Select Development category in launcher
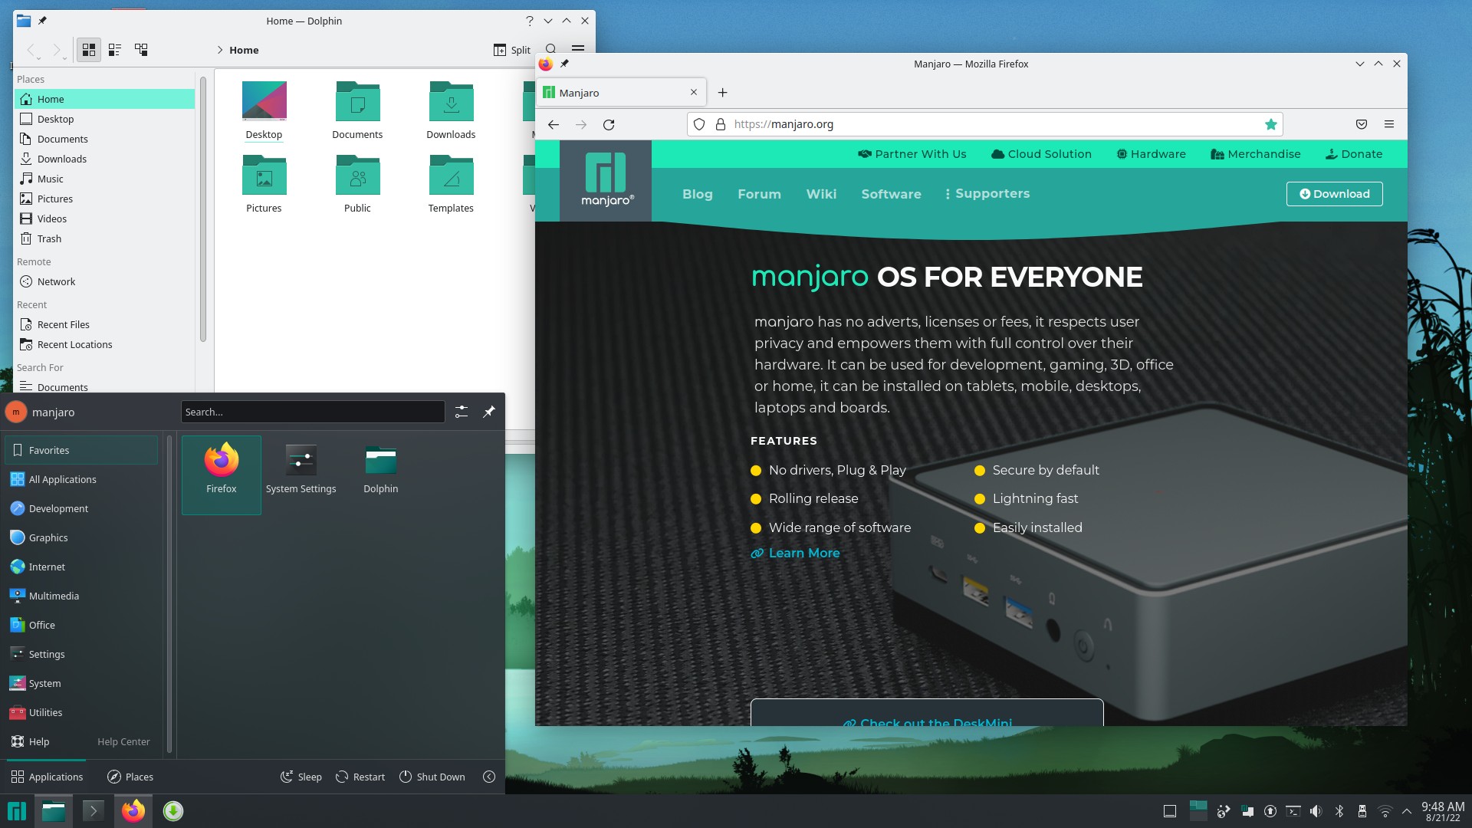The image size is (1472, 828). click(x=81, y=508)
